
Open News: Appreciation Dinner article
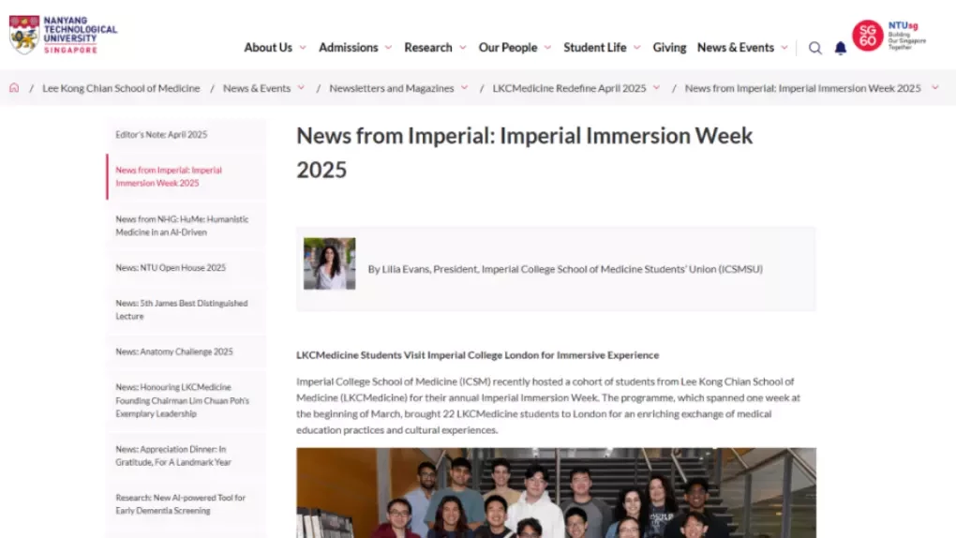click(x=186, y=456)
